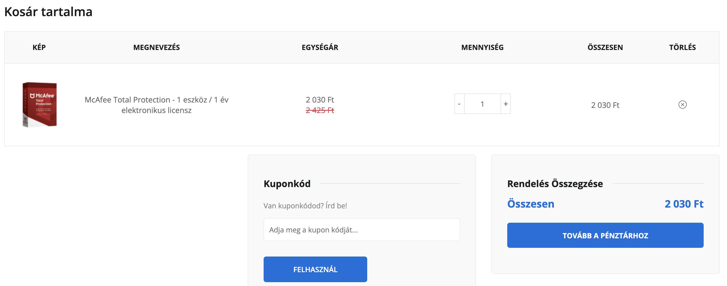
Task: Click the Kosár tartalma page title
Action: (48, 12)
